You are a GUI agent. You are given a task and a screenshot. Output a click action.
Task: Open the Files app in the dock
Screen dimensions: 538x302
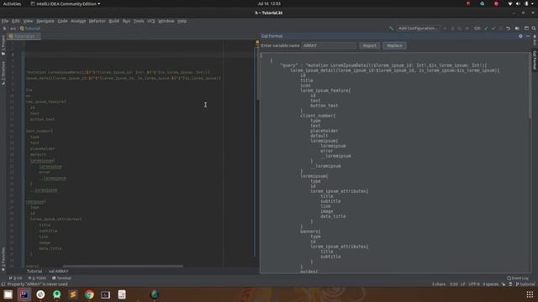8,294
